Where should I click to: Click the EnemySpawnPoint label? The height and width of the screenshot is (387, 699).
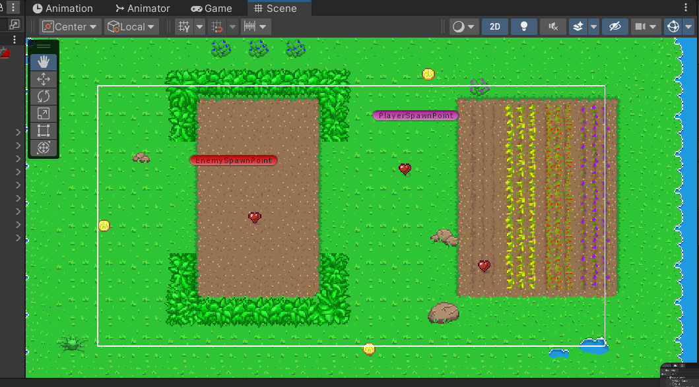point(233,160)
